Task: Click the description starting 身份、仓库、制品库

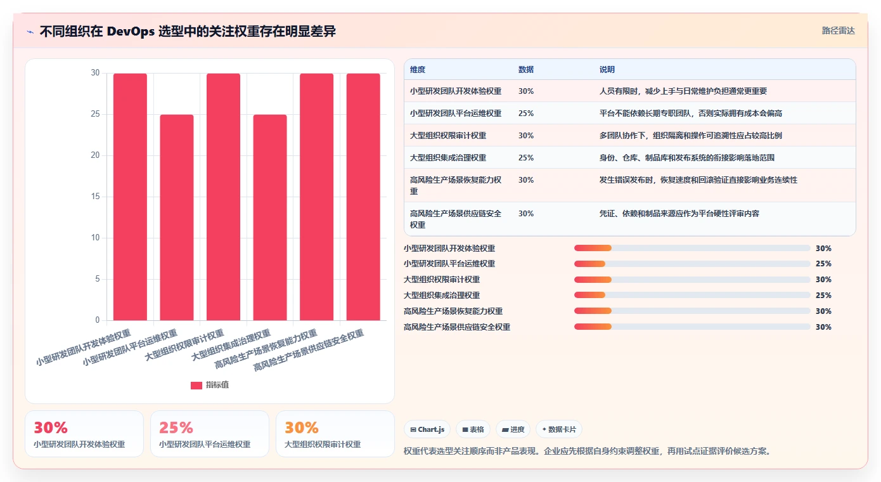Action: tap(687, 158)
